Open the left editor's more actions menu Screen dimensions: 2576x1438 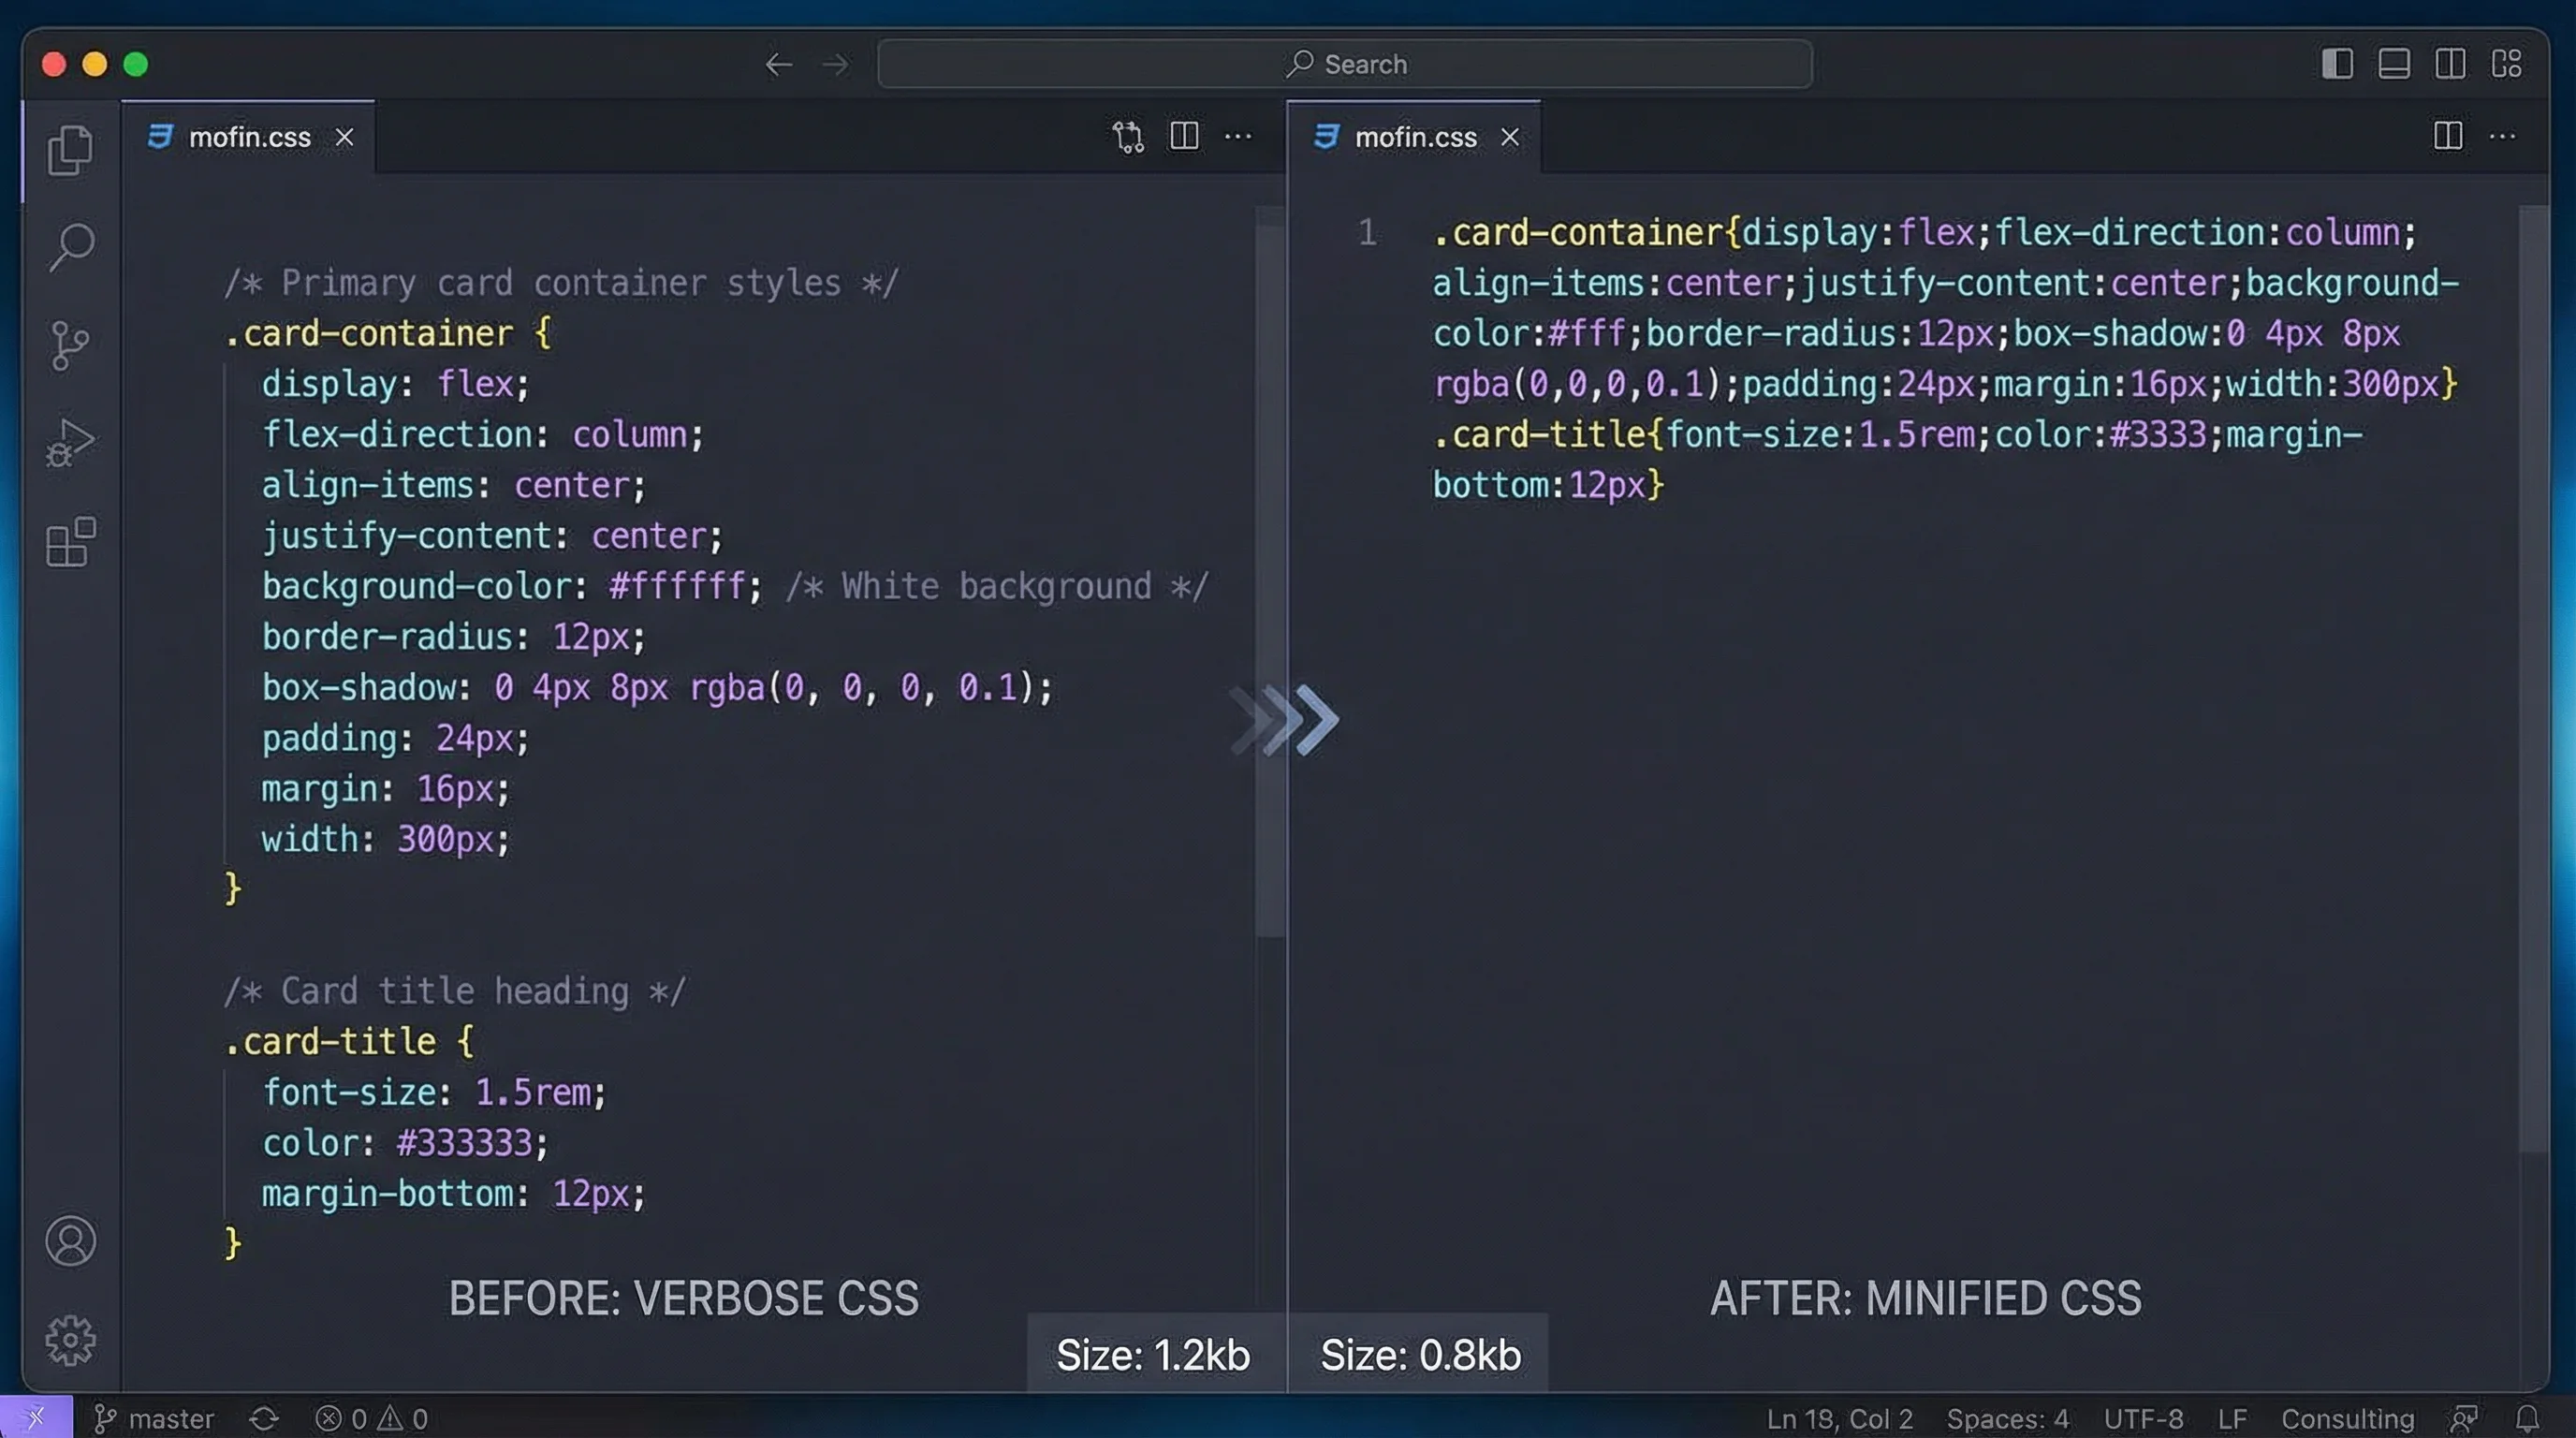tap(1238, 137)
